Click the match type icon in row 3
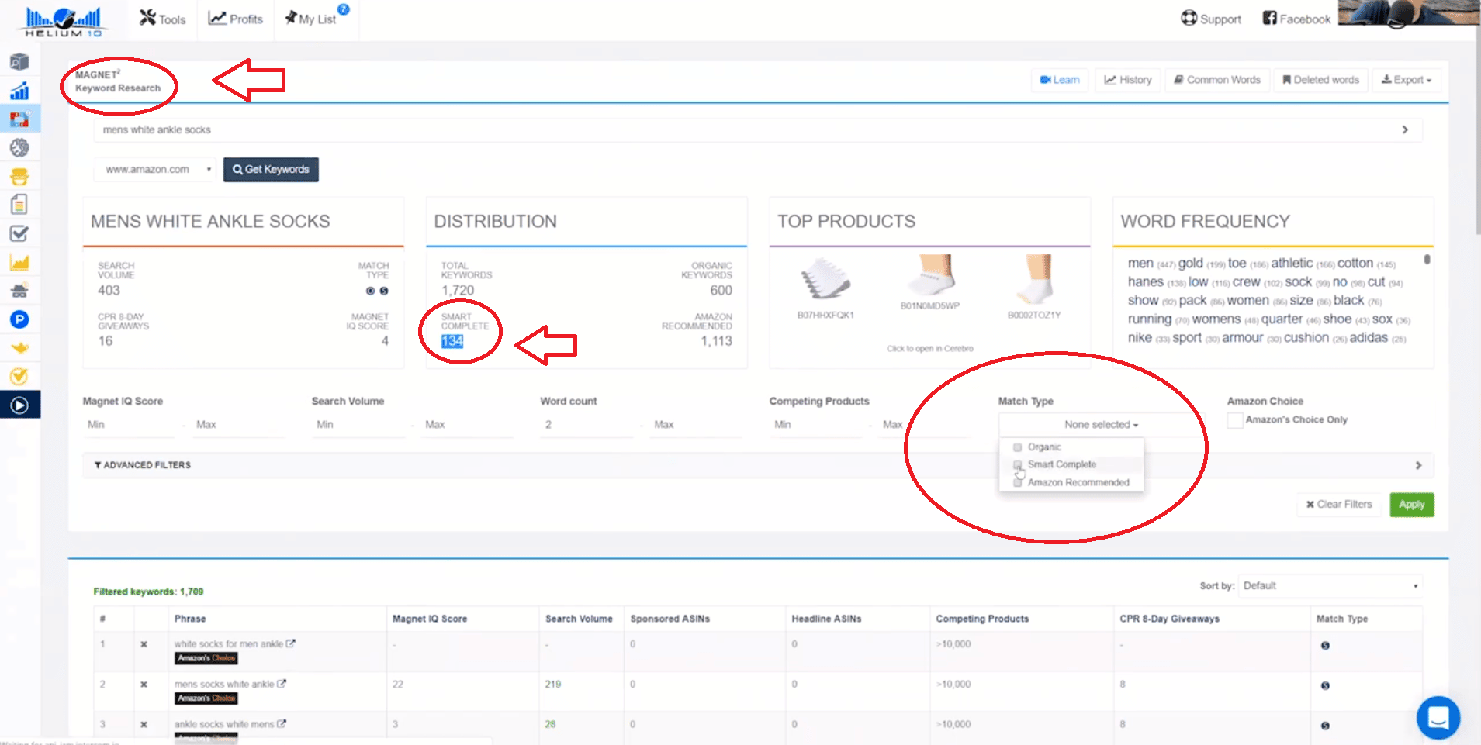This screenshot has height=745, width=1481. 1325,726
